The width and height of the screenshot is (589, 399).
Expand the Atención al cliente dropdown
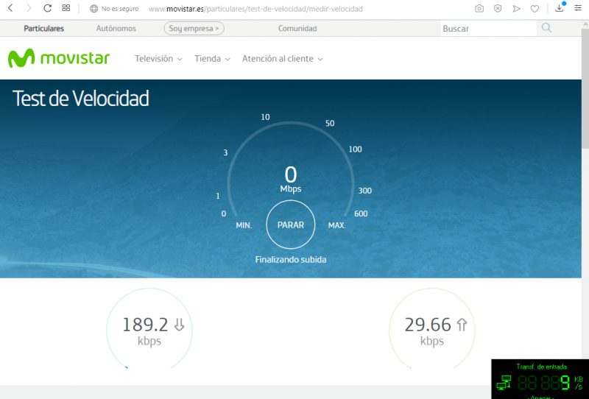tap(283, 59)
